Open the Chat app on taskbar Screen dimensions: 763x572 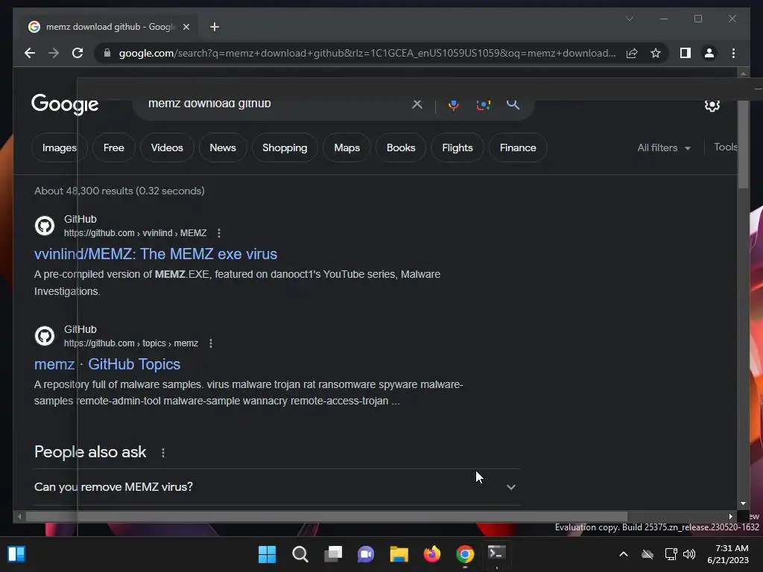tap(366, 554)
